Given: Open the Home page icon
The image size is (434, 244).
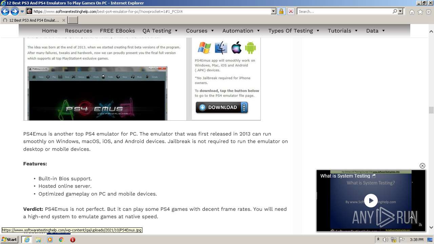Looking at the screenshot, I should (x=412, y=12).
